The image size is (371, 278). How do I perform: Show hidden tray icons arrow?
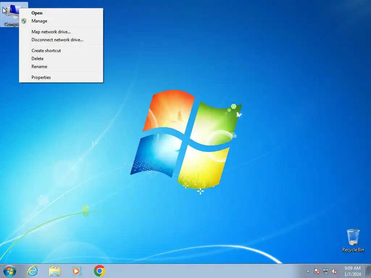click(x=308, y=271)
